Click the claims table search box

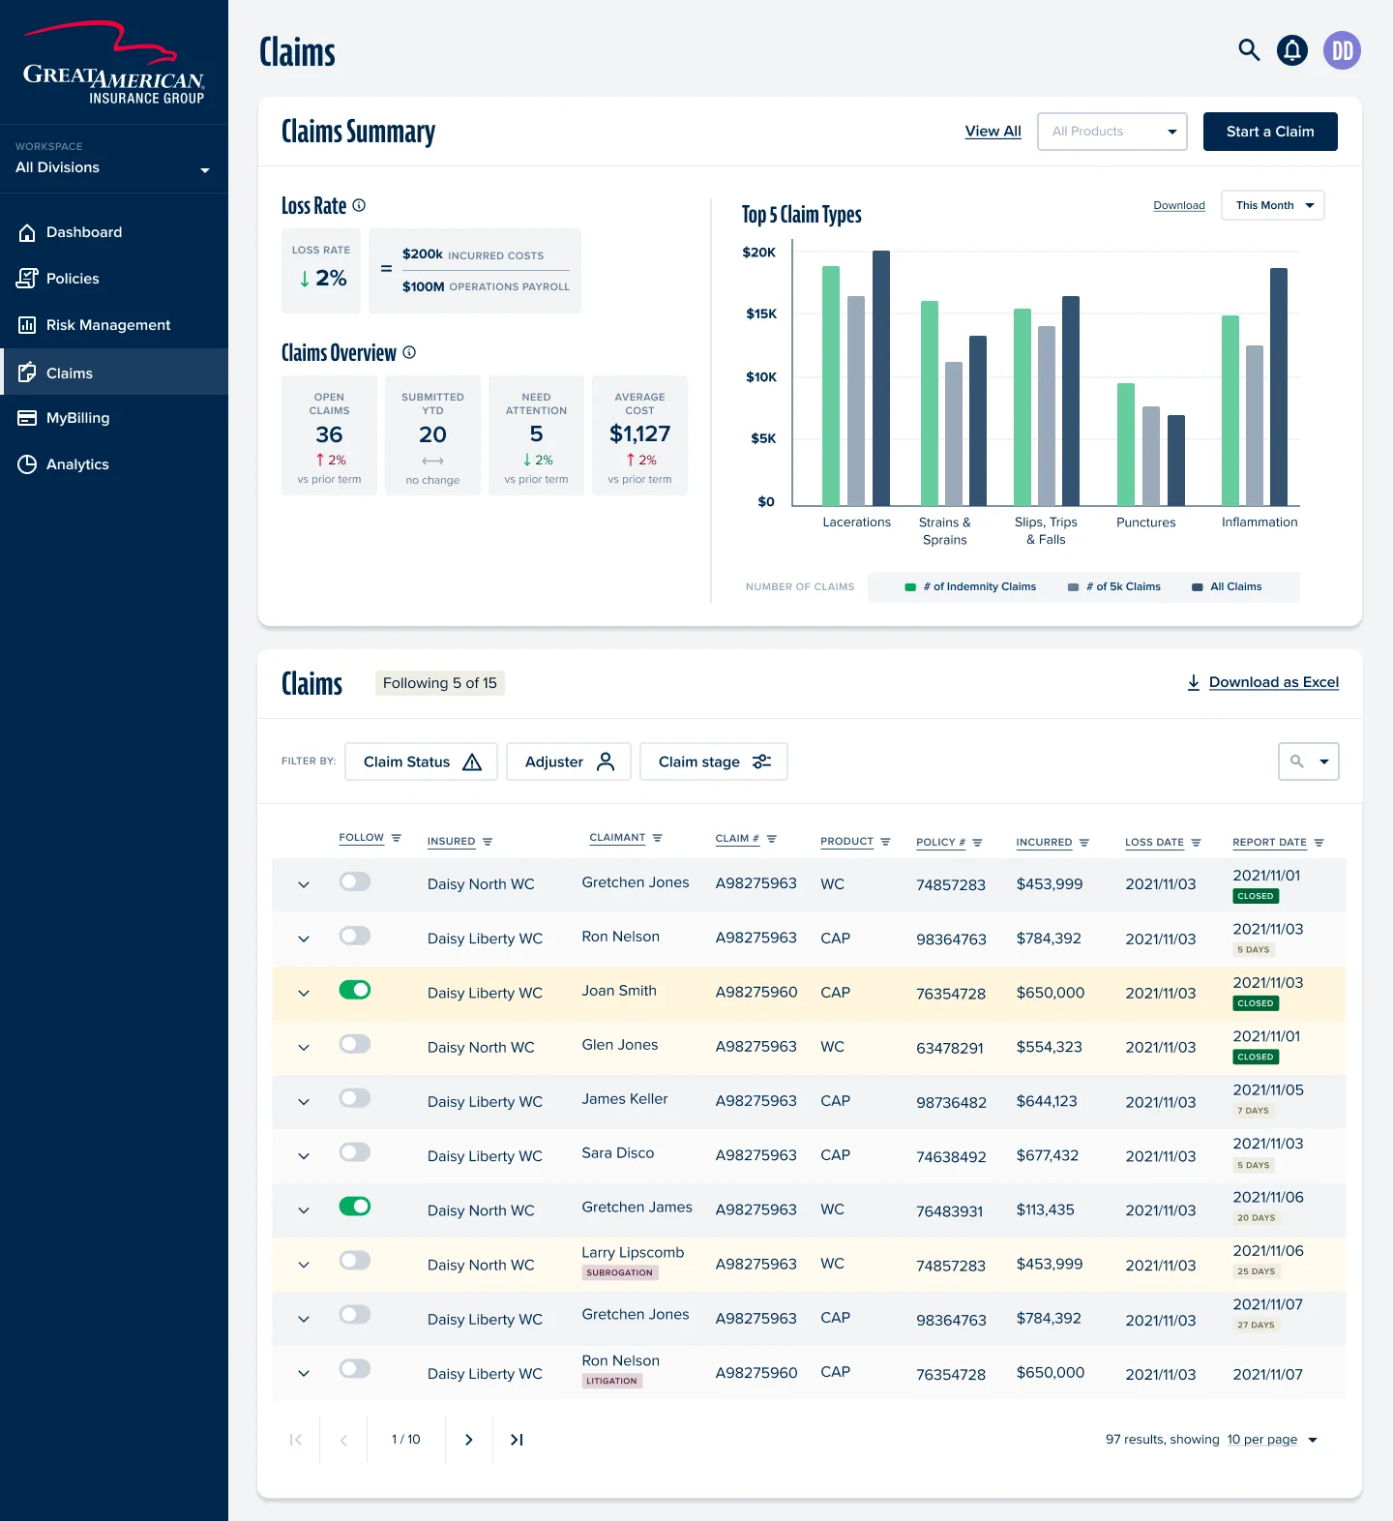tap(1309, 761)
